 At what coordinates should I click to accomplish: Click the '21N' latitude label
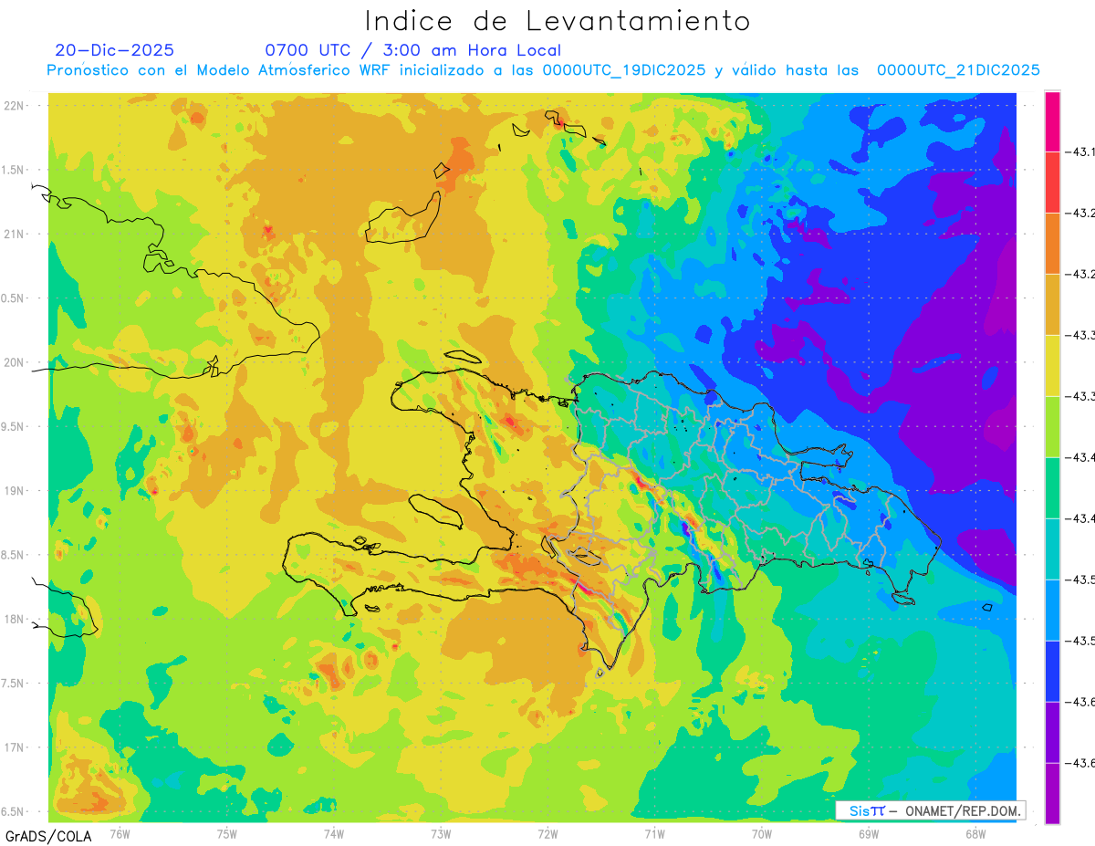tap(16, 234)
